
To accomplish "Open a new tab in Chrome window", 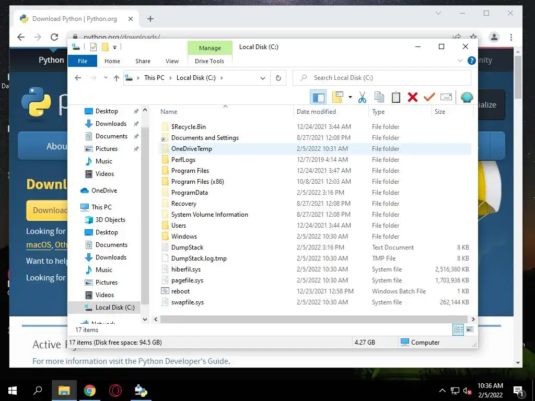I will [150, 19].
